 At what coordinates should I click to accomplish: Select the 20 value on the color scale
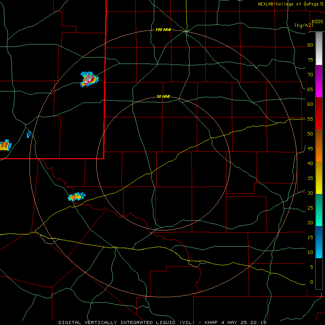click(310, 222)
